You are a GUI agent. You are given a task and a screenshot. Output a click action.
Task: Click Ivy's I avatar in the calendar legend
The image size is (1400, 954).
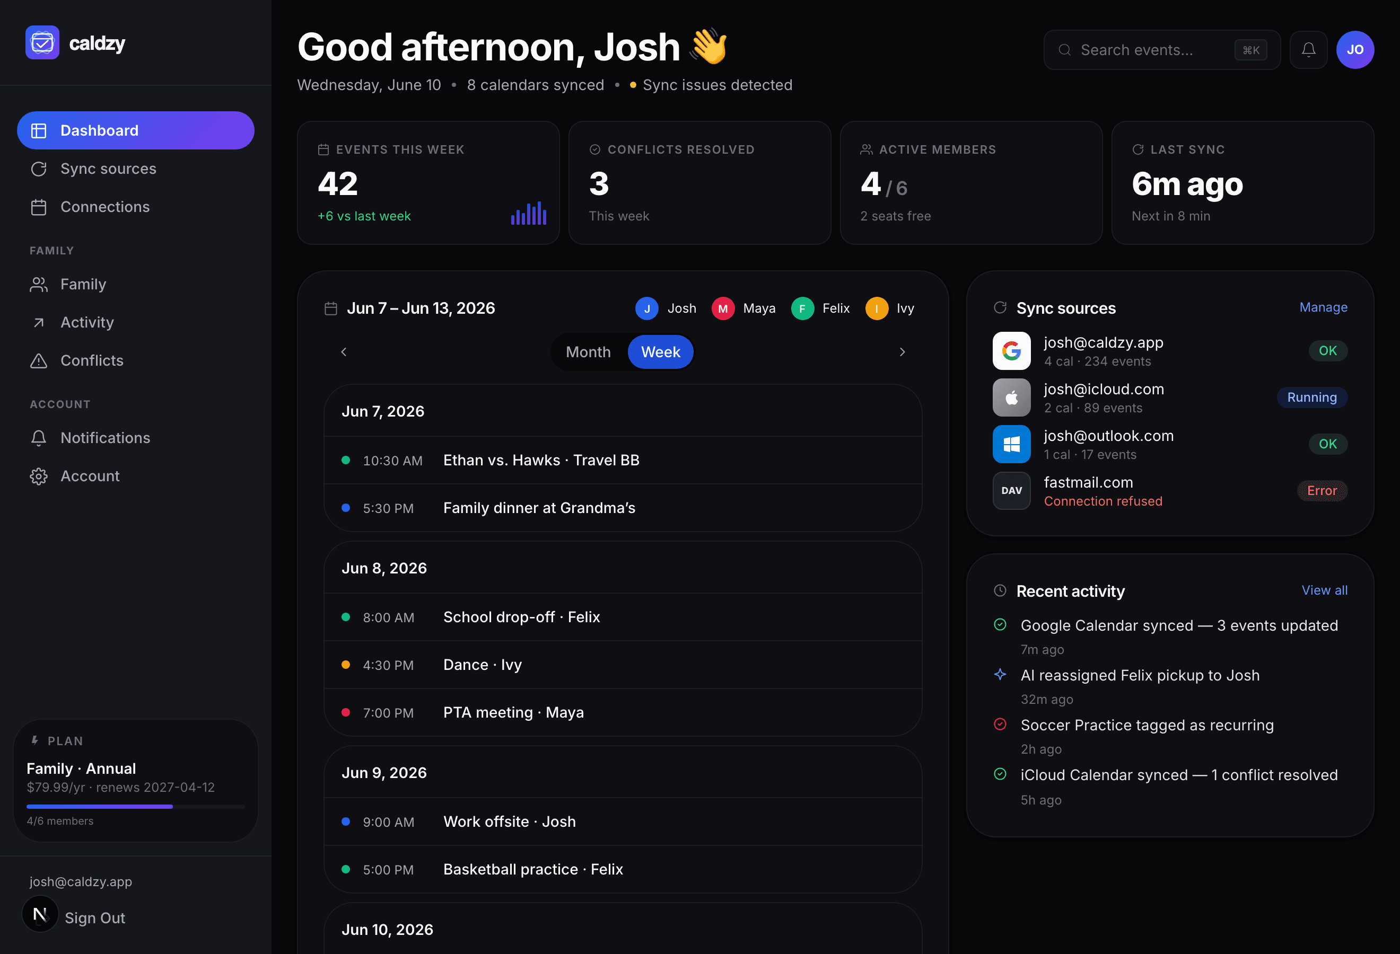tap(876, 309)
